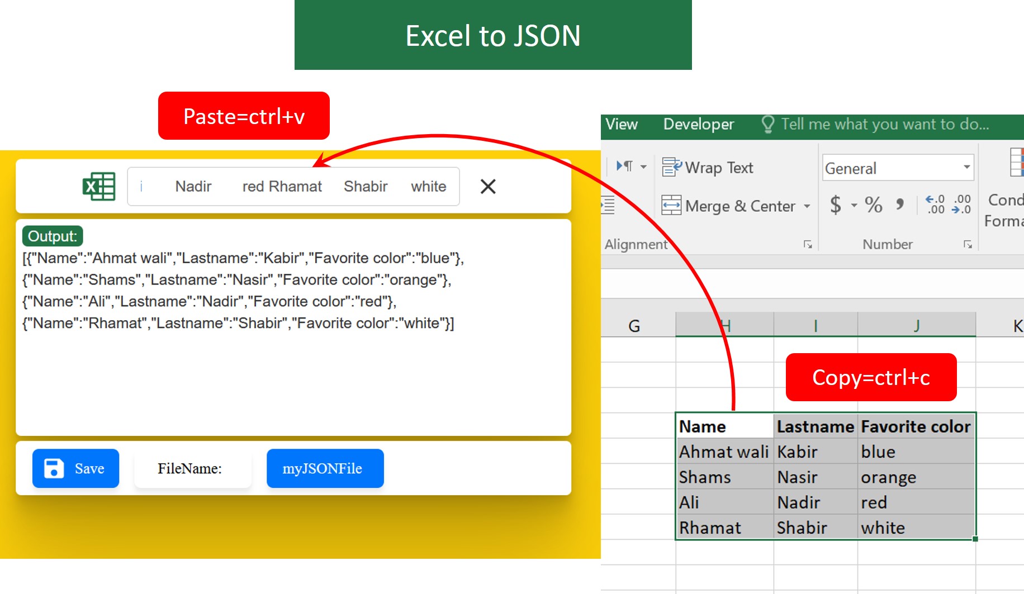
Task: Toggle Wrap Text in the ribbon
Action: 708,168
